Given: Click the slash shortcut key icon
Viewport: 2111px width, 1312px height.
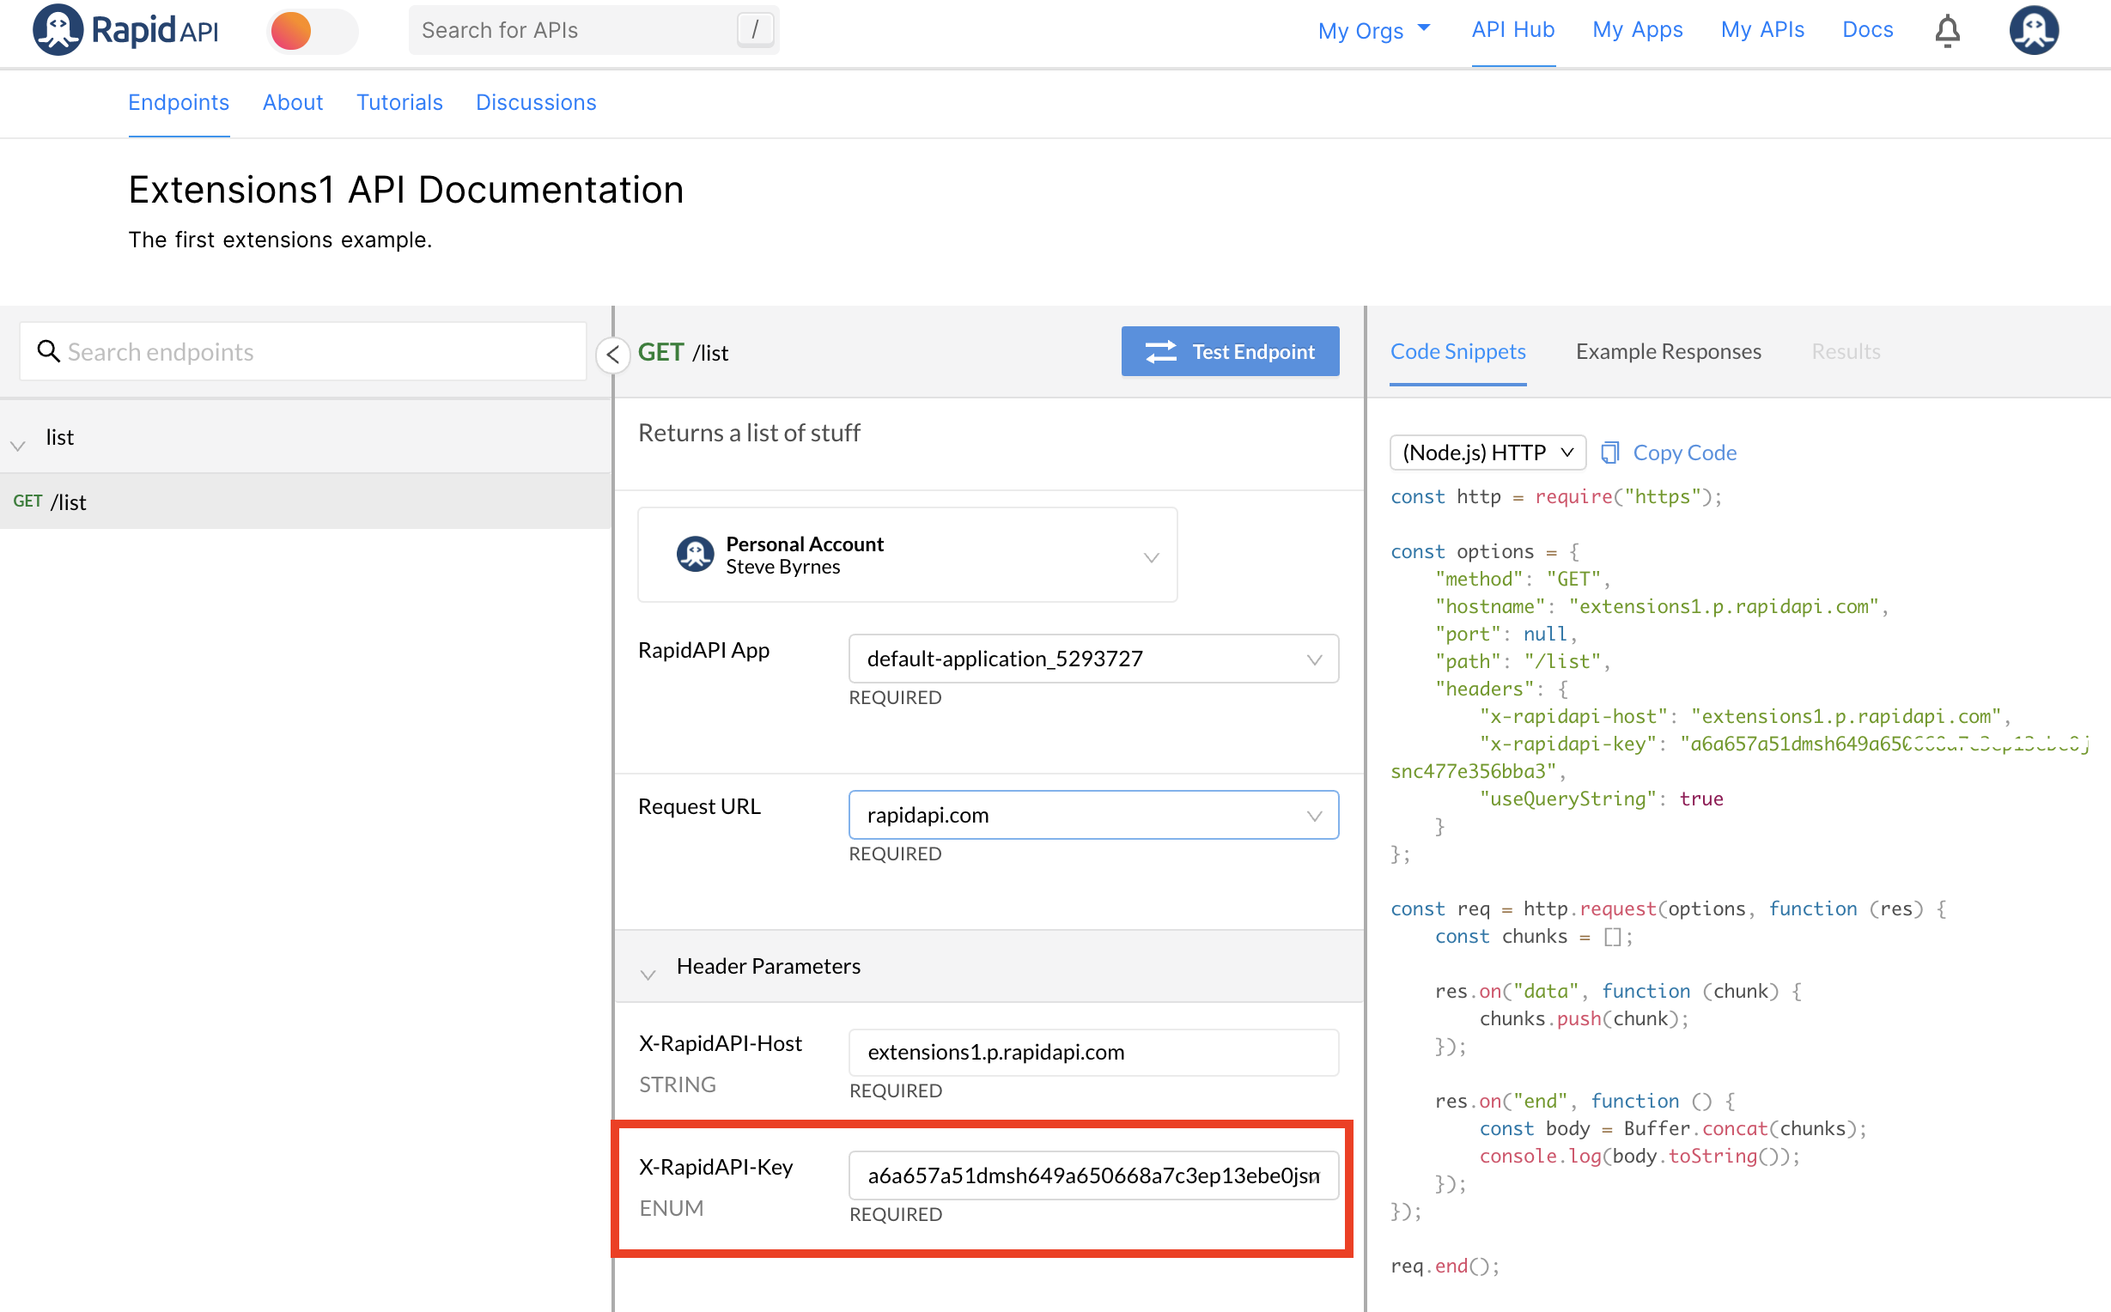Looking at the screenshot, I should pos(755,29).
